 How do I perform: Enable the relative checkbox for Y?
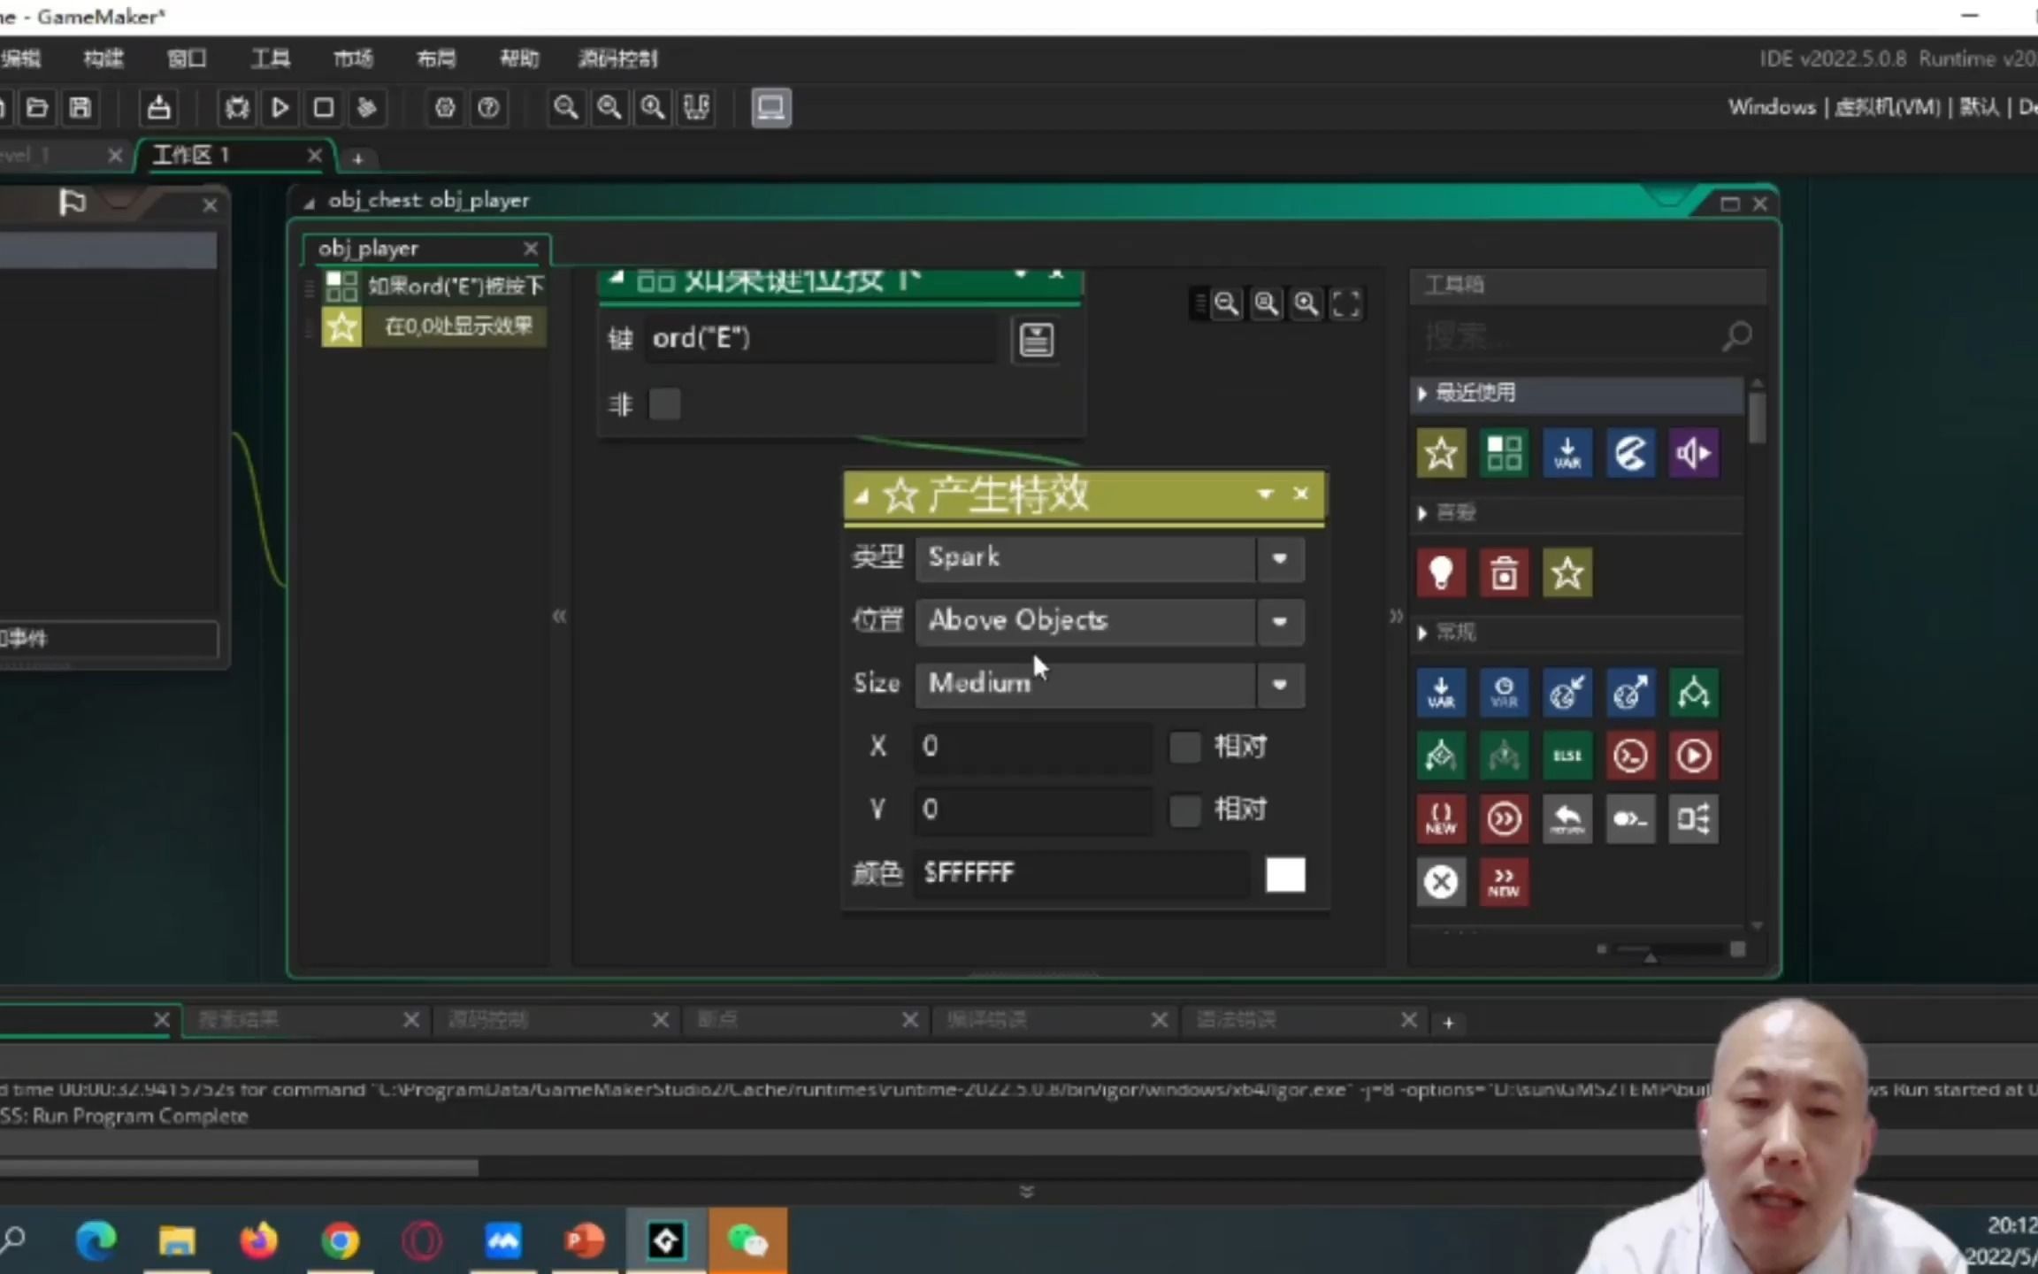pos(1184,810)
